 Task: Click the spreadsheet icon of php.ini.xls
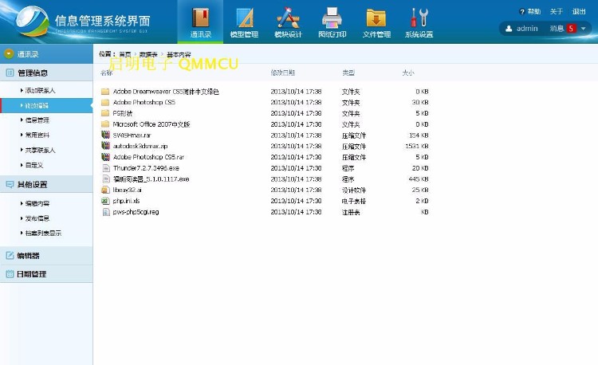pos(105,201)
